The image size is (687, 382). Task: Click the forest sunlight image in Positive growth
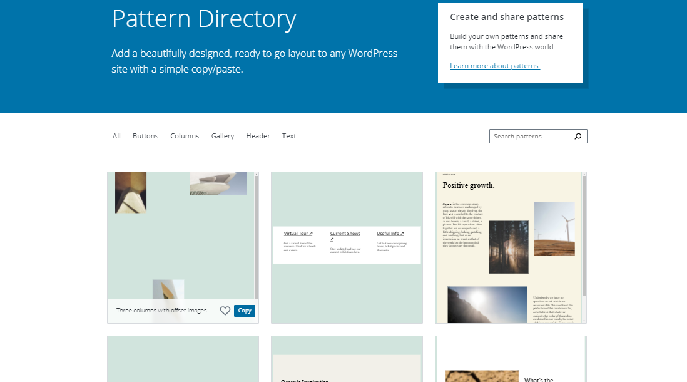click(508, 247)
